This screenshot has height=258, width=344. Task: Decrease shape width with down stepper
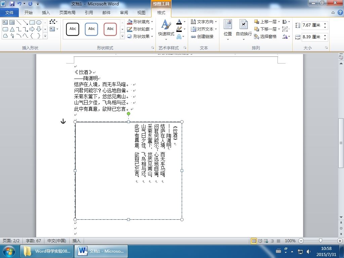click(325, 39)
